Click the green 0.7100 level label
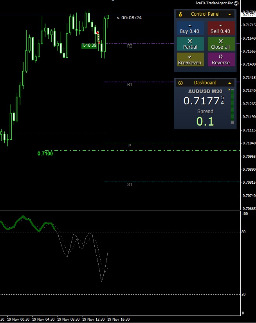 [45, 154]
